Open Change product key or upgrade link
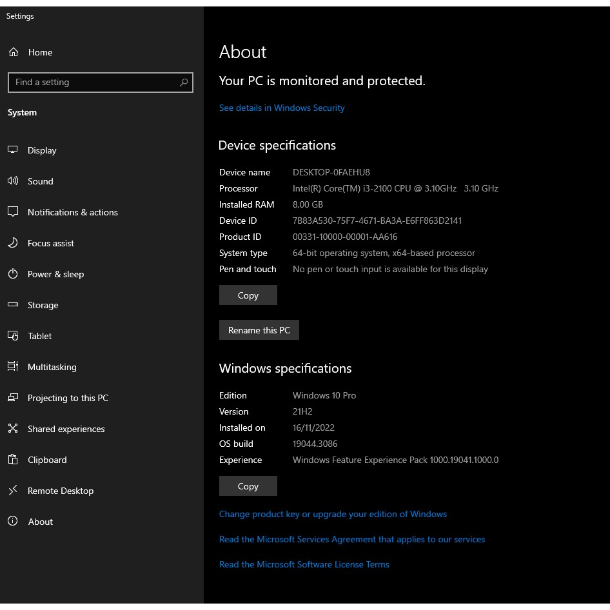The width and height of the screenshot is (610, 610). (333, 514)
